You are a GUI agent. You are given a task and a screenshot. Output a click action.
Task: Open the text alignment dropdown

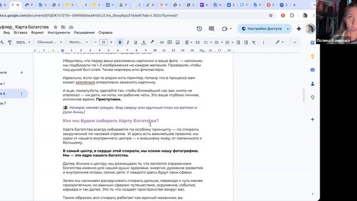point(189,42)
